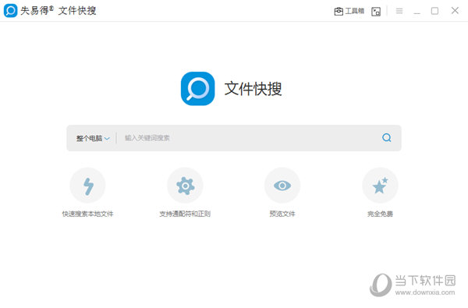Click the gear wildcard and regex icon
468x308 pixels.
pos(185,186)
